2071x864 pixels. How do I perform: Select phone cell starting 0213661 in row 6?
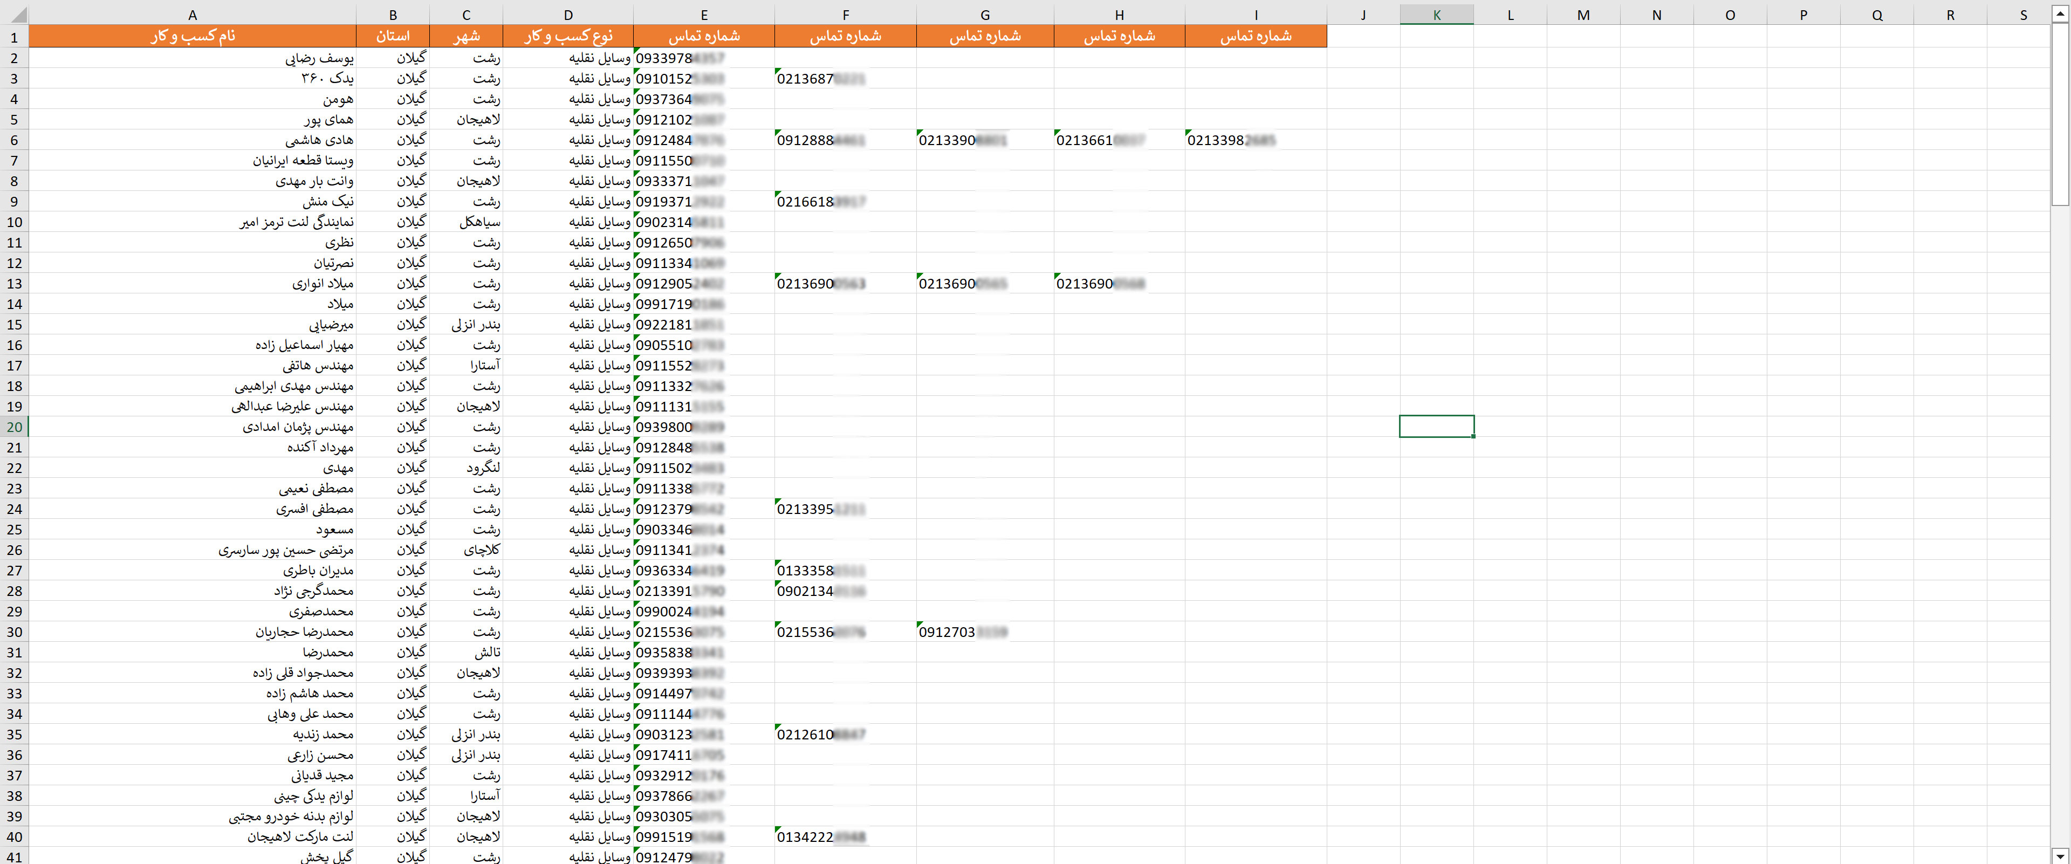click(1119, 140)
